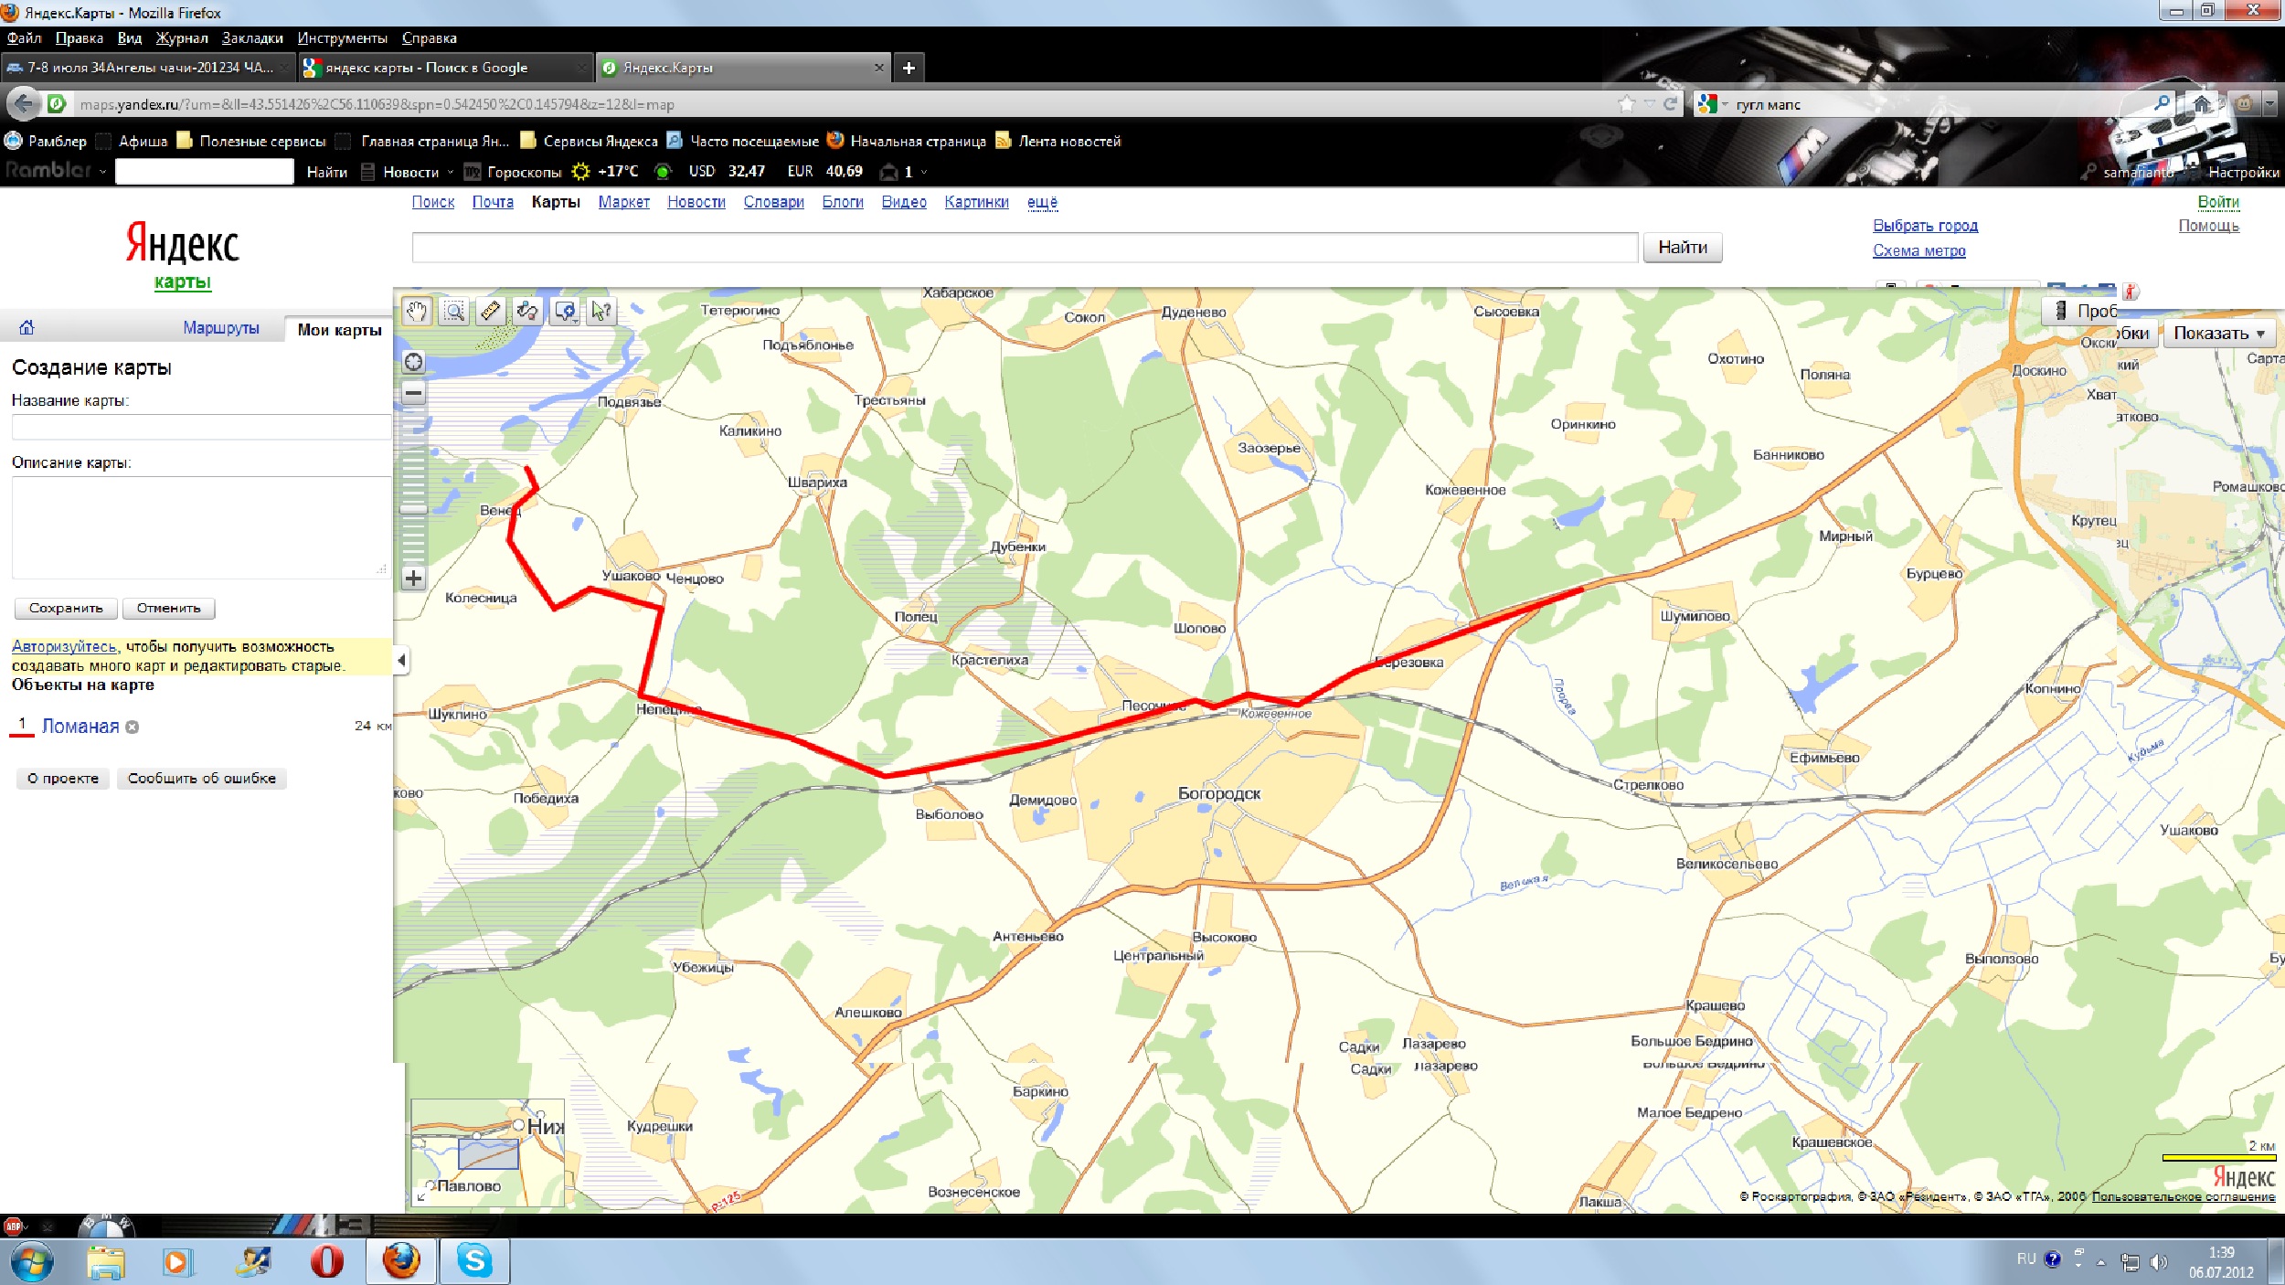This screenshot has height=1285, width=2285.
Task: Collapse the left sidebar panel arrow
Action: click(x=401, y=660)
